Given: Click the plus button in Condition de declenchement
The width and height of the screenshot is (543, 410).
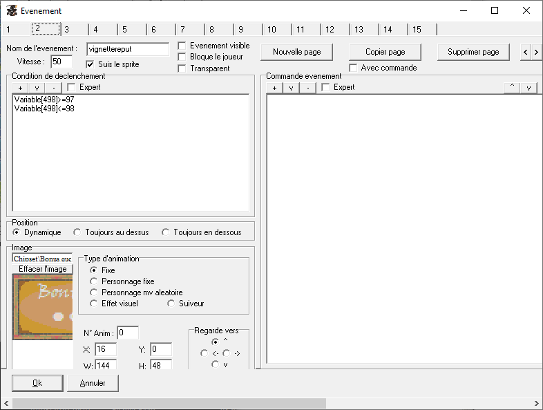Looking at the screenshot, I should pos(20,88).
